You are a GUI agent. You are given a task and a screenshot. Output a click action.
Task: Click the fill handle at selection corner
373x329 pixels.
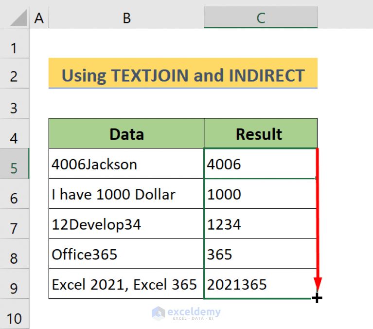(317, 298)
